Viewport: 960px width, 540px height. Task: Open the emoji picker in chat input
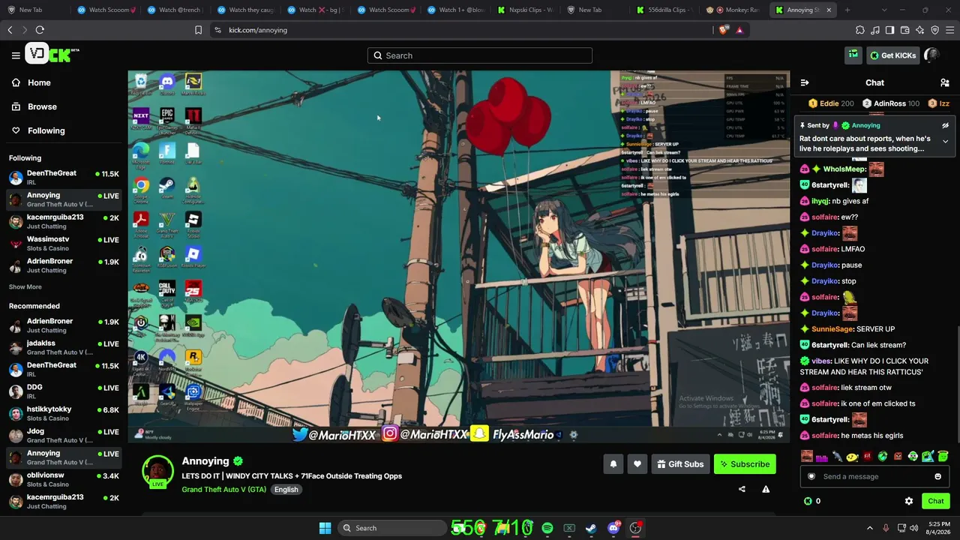pos(937,476)
